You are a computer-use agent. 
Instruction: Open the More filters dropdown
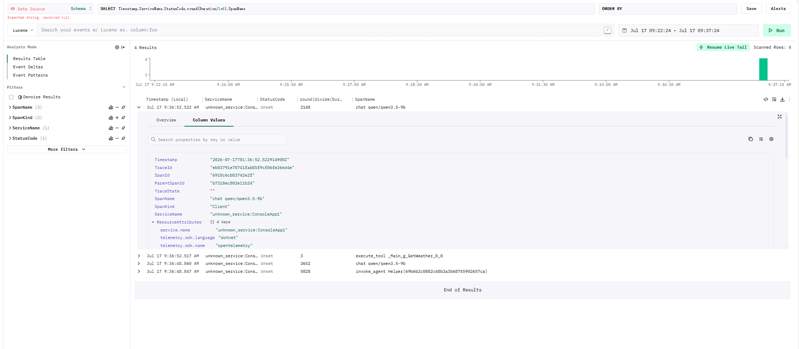click(x=67, y=150)
